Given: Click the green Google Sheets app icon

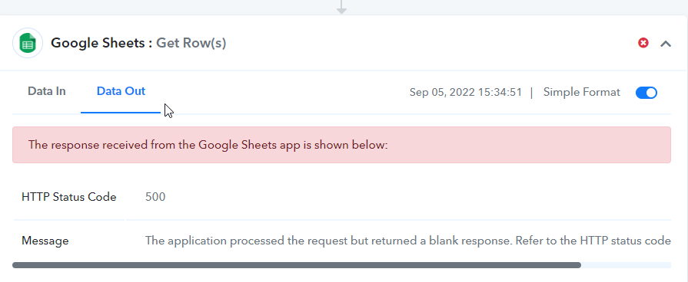Looking at the screenshot, I should 28,43.
